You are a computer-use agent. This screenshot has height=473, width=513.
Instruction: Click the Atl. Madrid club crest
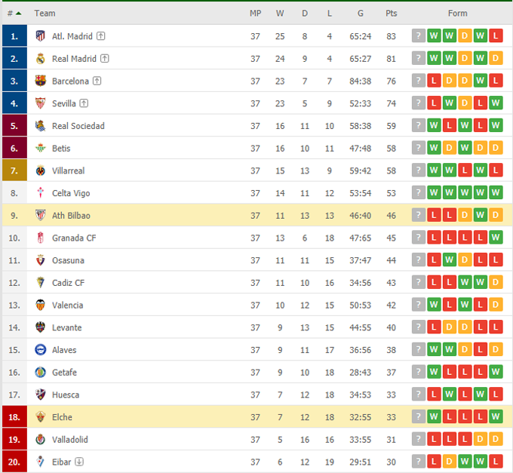coord(41,36)
